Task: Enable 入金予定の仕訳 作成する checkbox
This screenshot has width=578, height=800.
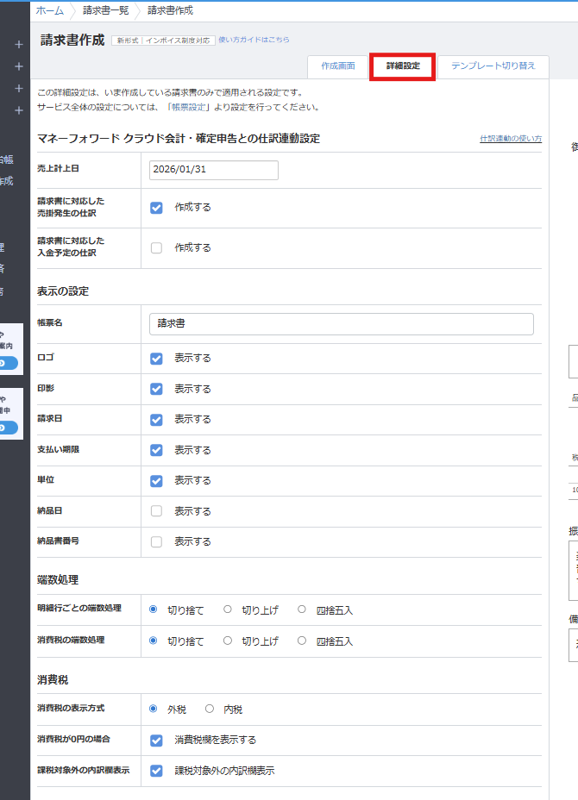Action: coord(156,247)
